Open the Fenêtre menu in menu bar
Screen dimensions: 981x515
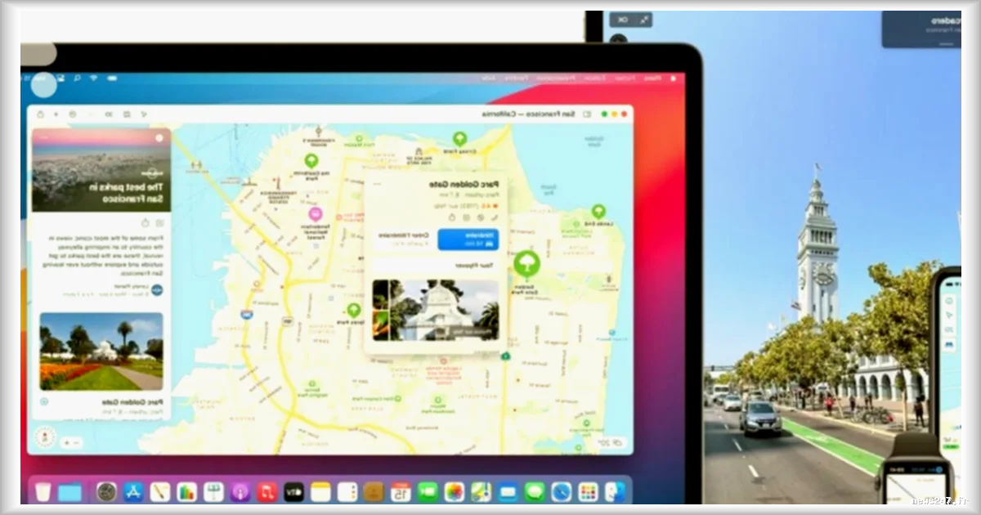516,78
